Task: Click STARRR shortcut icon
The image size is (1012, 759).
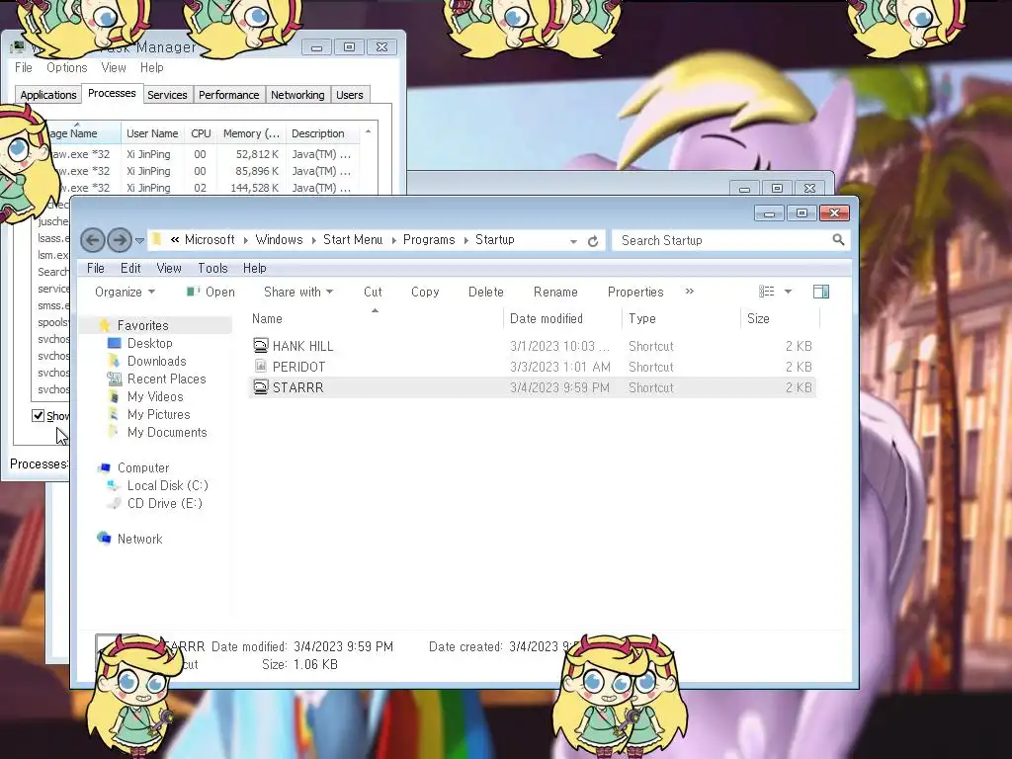Action: coord(260,387)
